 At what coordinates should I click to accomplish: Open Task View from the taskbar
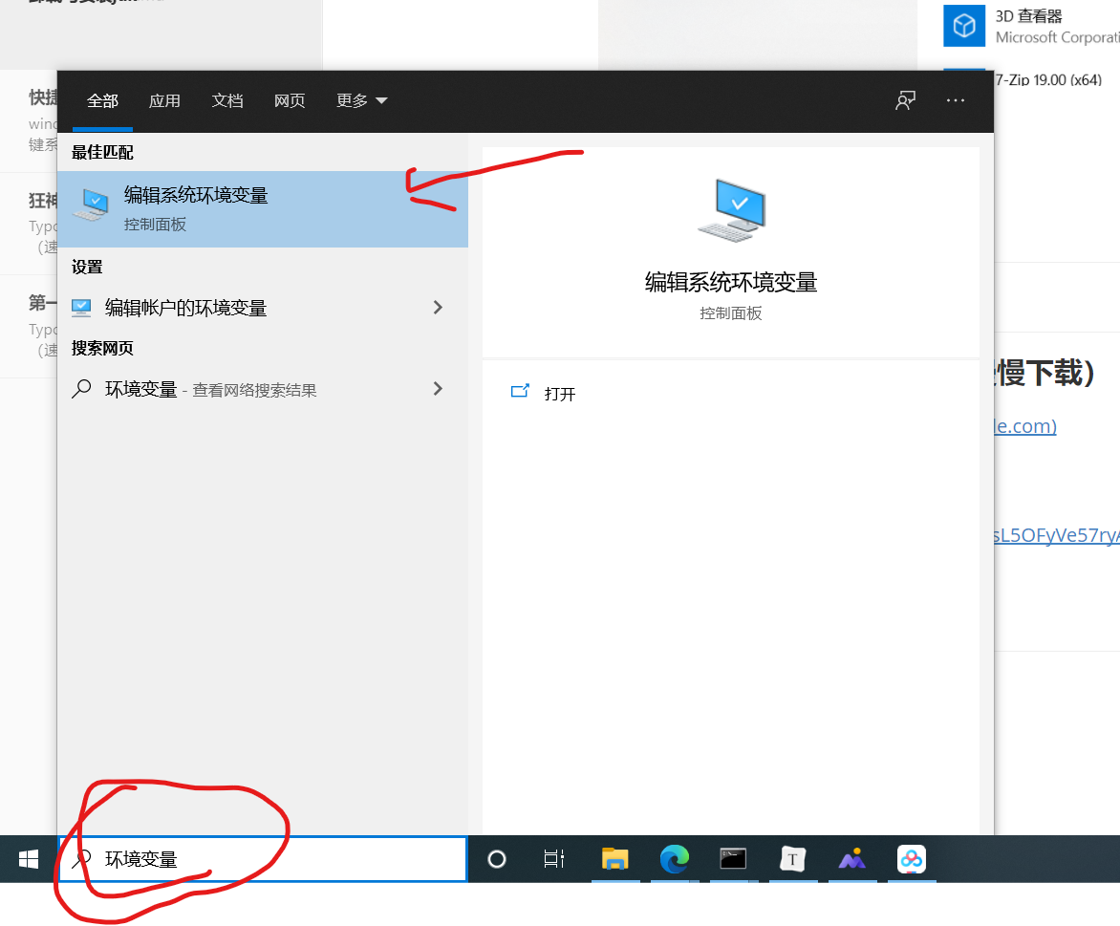[x=553, y=859]
